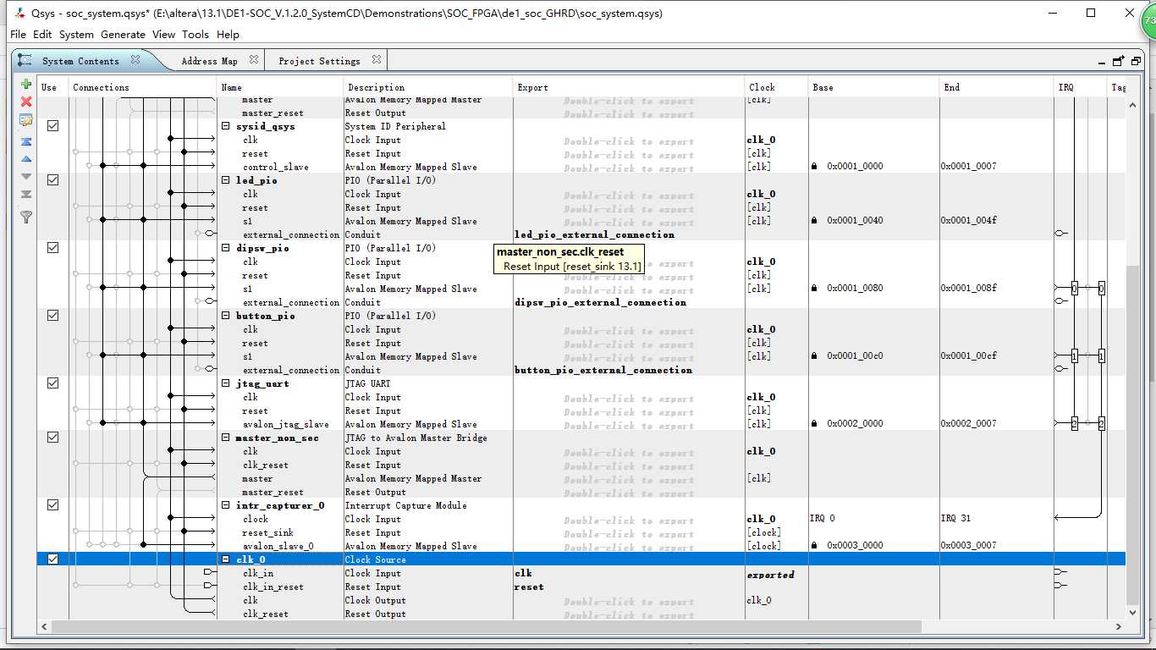Click the Qsys app icon in title bar
Viewport: 1156px width, 650px height.
[19, 14]
